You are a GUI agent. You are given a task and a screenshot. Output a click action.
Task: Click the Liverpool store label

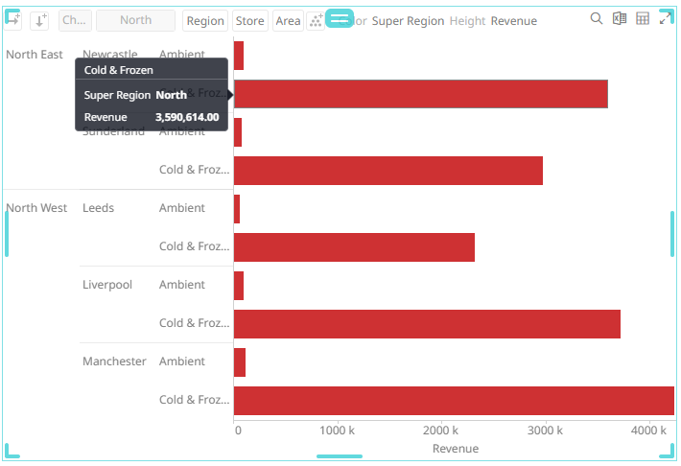(x=107, y=285)
